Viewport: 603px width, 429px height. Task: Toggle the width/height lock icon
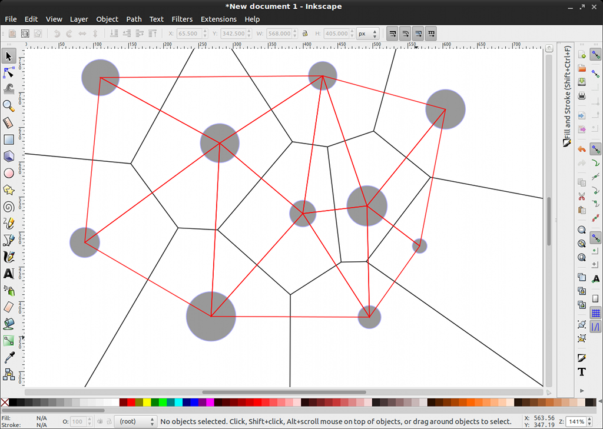click(305, 34)
